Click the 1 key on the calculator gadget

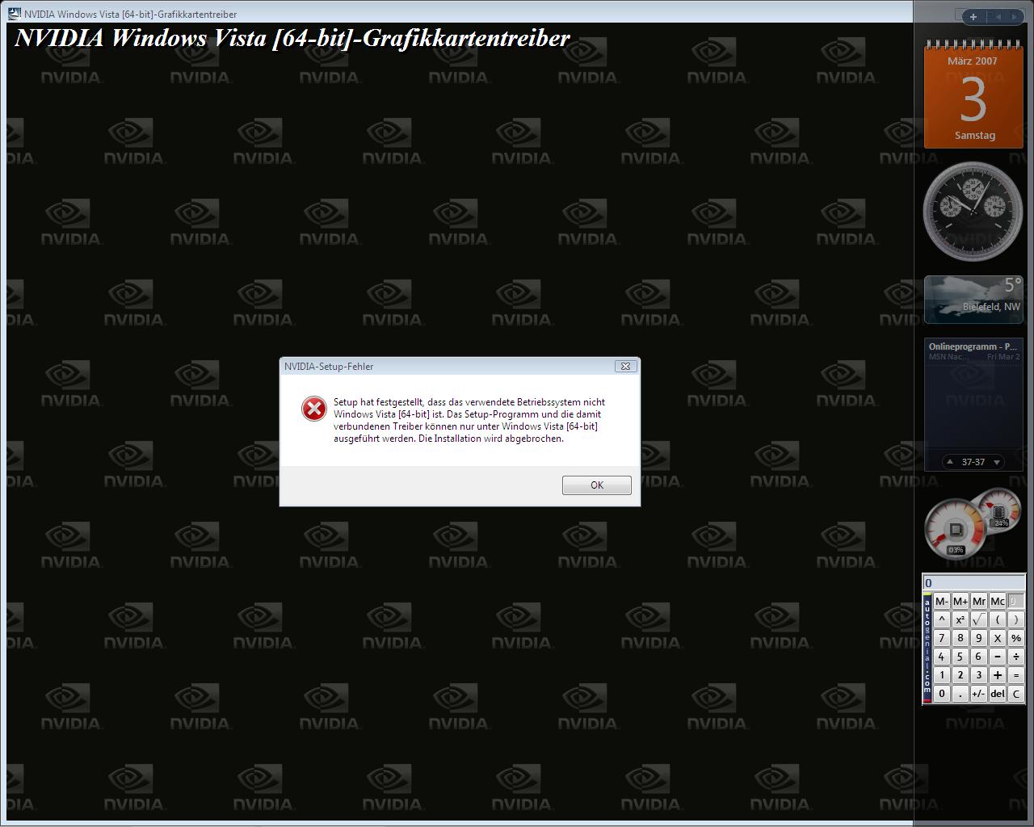(942, 675)
